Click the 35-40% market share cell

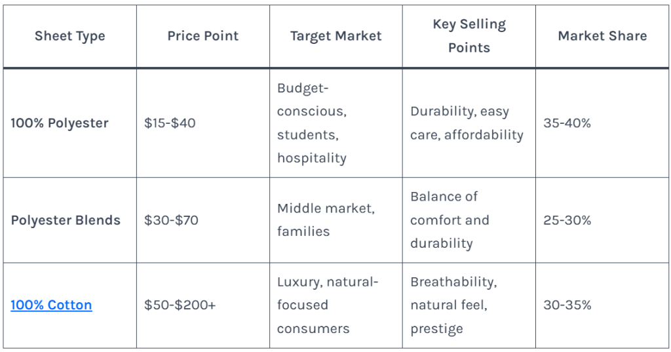pos(567,123)
